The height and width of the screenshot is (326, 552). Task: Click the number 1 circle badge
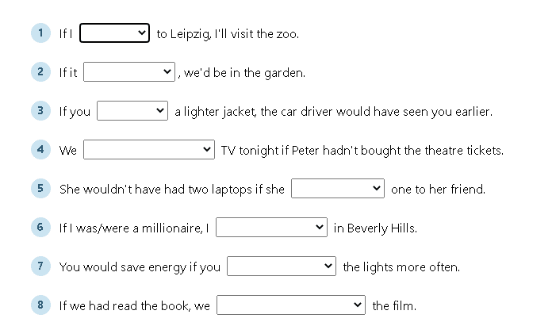(40, 33)
